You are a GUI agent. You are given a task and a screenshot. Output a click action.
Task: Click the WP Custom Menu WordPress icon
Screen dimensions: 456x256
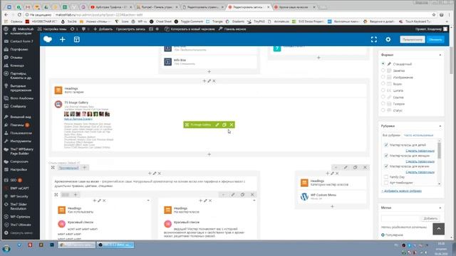[x=304, y=196]
